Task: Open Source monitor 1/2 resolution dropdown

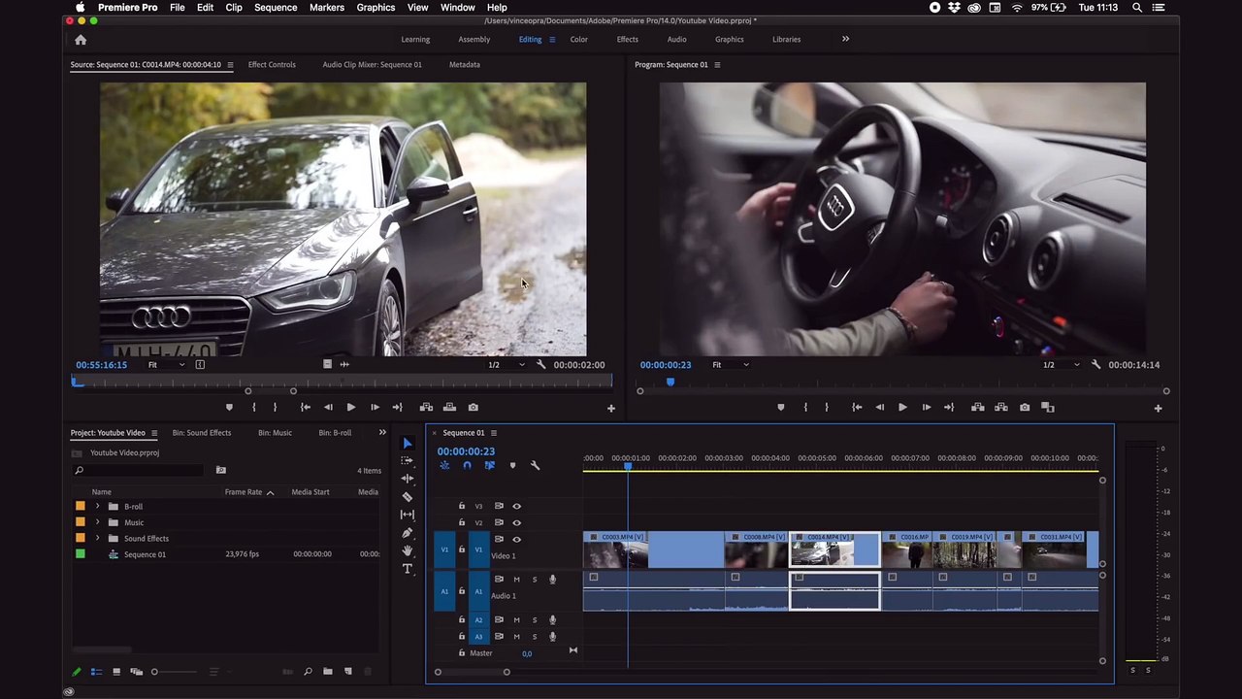Action: (x=506, y=365)
